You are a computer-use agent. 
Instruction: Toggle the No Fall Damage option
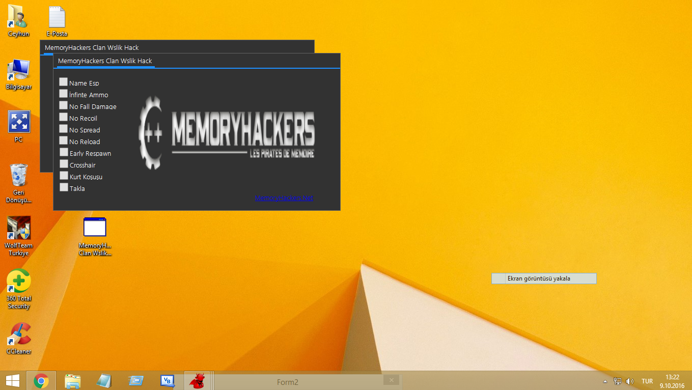pyautogui.click(x=63, y=105)
